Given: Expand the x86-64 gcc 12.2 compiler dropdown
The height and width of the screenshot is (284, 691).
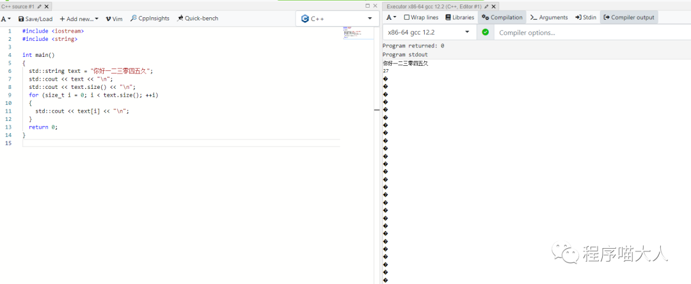Looking at the screenshot, I should [x=428, y=32].
